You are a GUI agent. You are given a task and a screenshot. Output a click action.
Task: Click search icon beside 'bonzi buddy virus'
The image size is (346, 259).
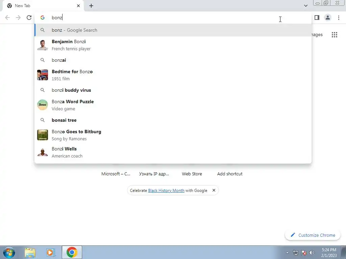(x=42, y=90)
